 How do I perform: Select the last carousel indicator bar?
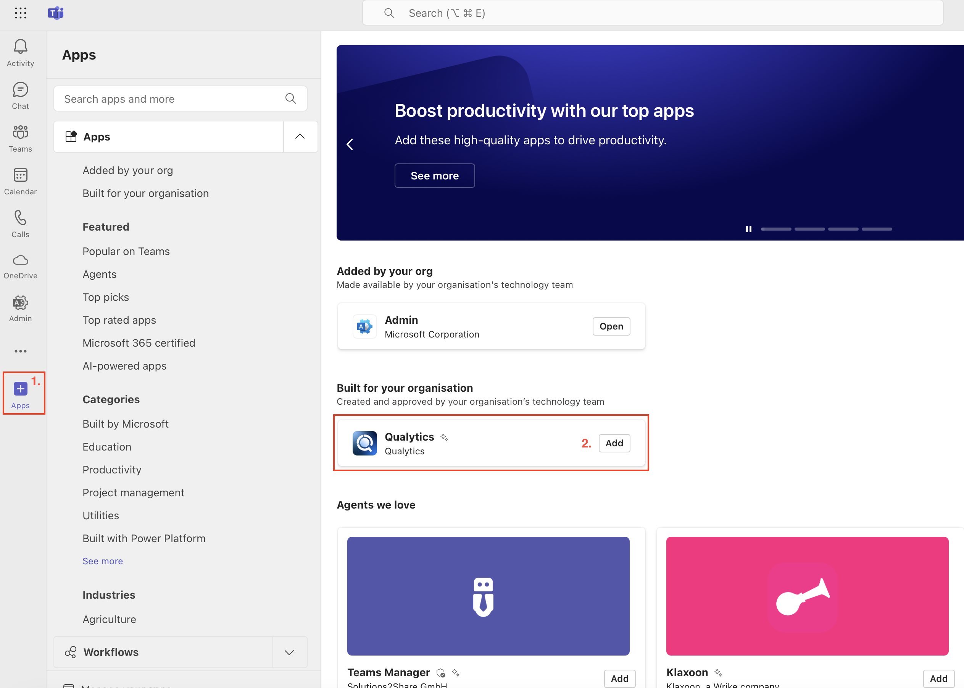(x=877, y=229)
